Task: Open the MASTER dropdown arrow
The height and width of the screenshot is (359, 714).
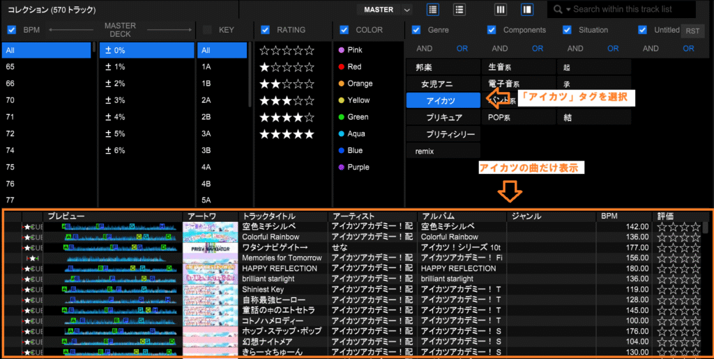Action: (x=408, y=10)
